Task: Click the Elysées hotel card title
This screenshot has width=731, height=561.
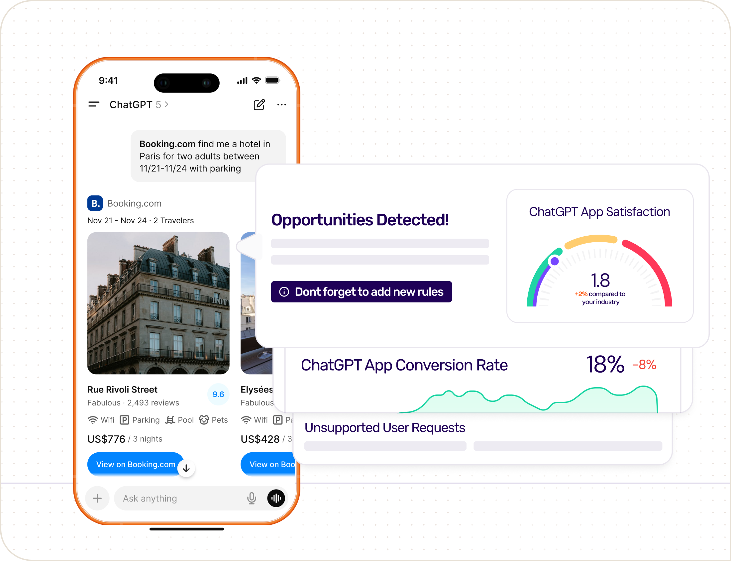Action: (x=257, y=390)
